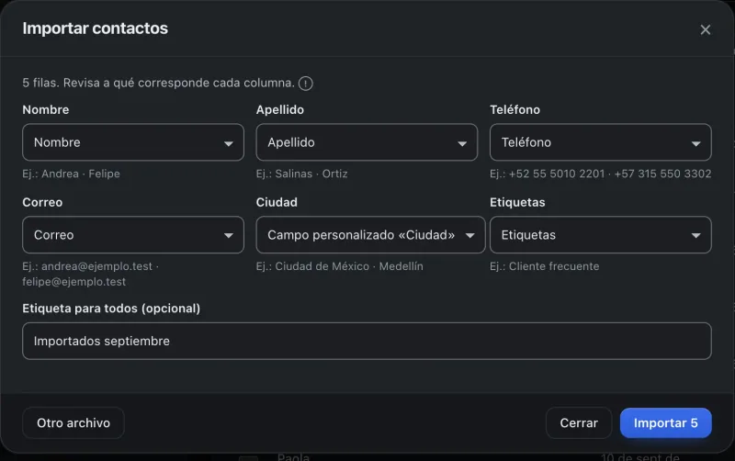Click the 'Ej.: Ciudad de México · Medellín' text
Viewport: 735px width, 461px height.
[x=339, y=266]
